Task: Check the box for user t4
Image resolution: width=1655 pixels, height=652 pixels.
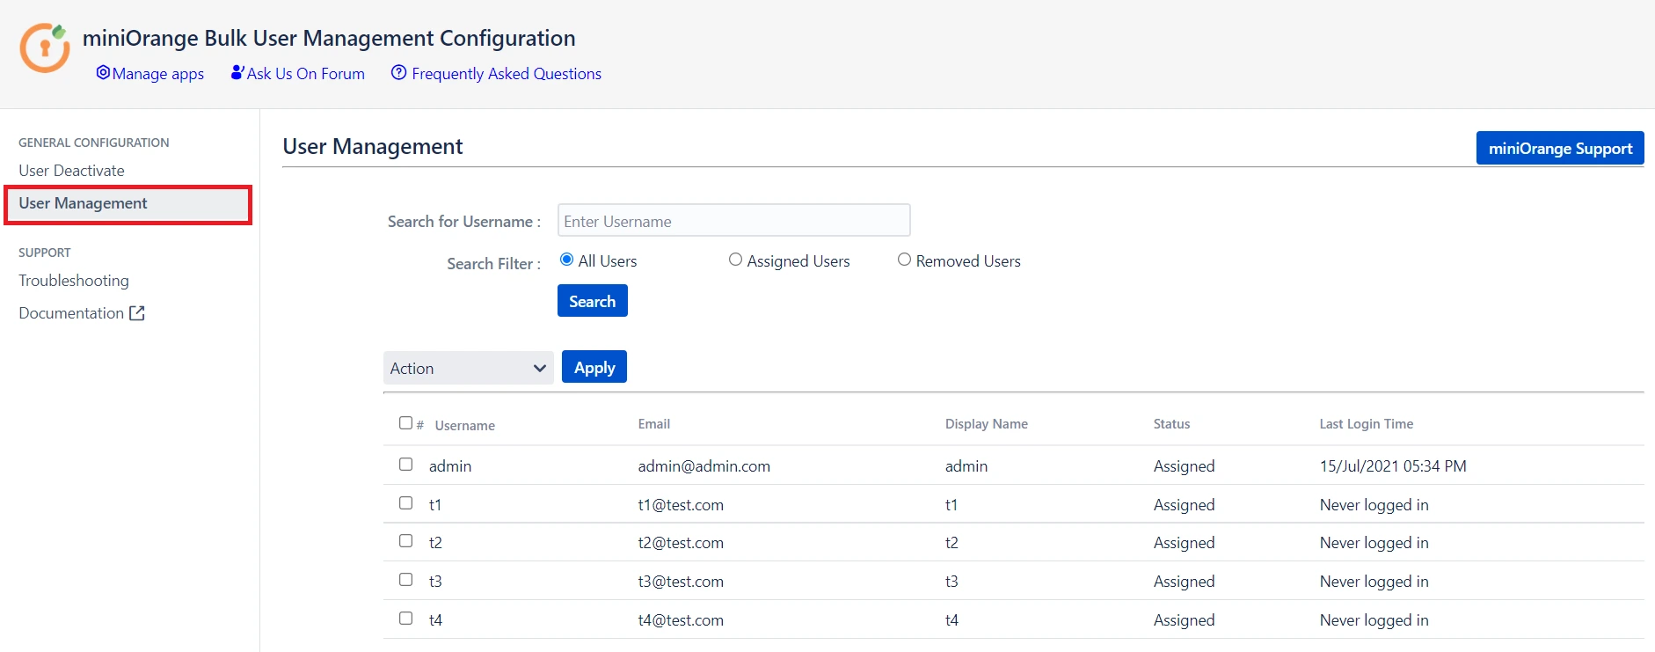Action: click(x=405, y=619)
